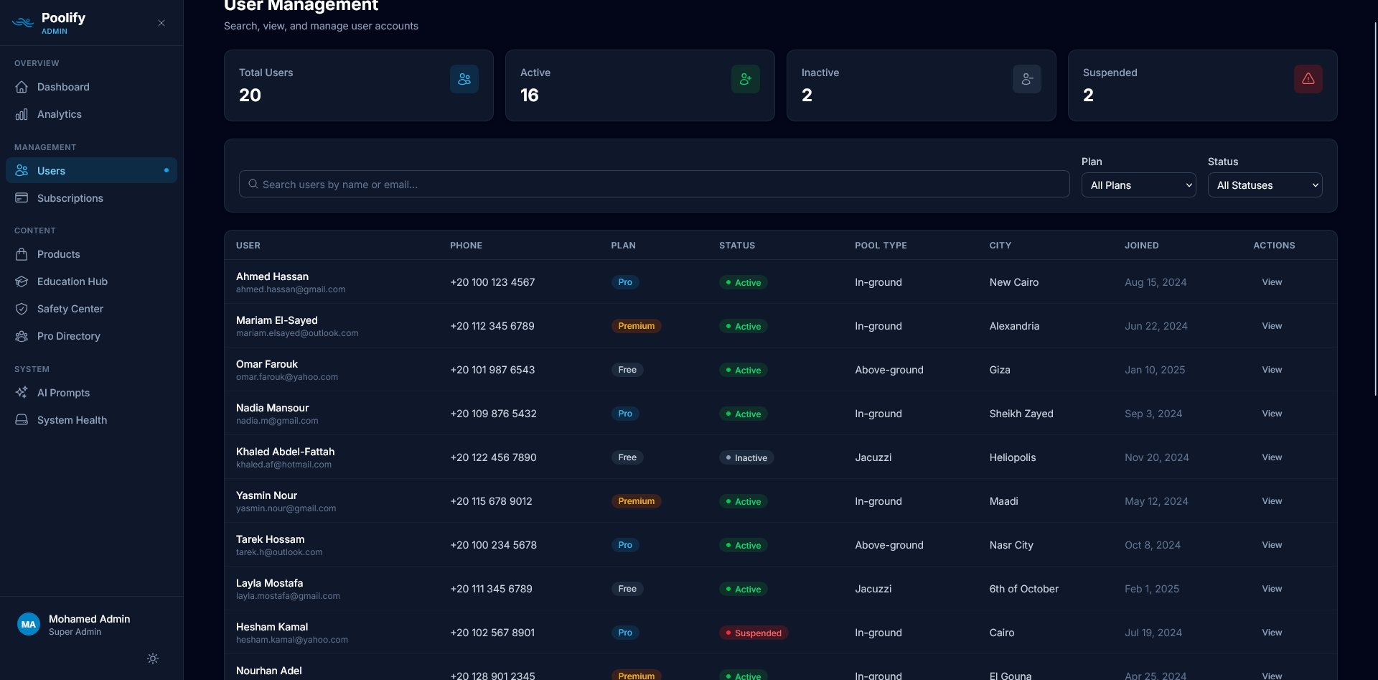Click the STATUS column header
Viewport: 1378px width, 680px height.
(x=737, y=246)
